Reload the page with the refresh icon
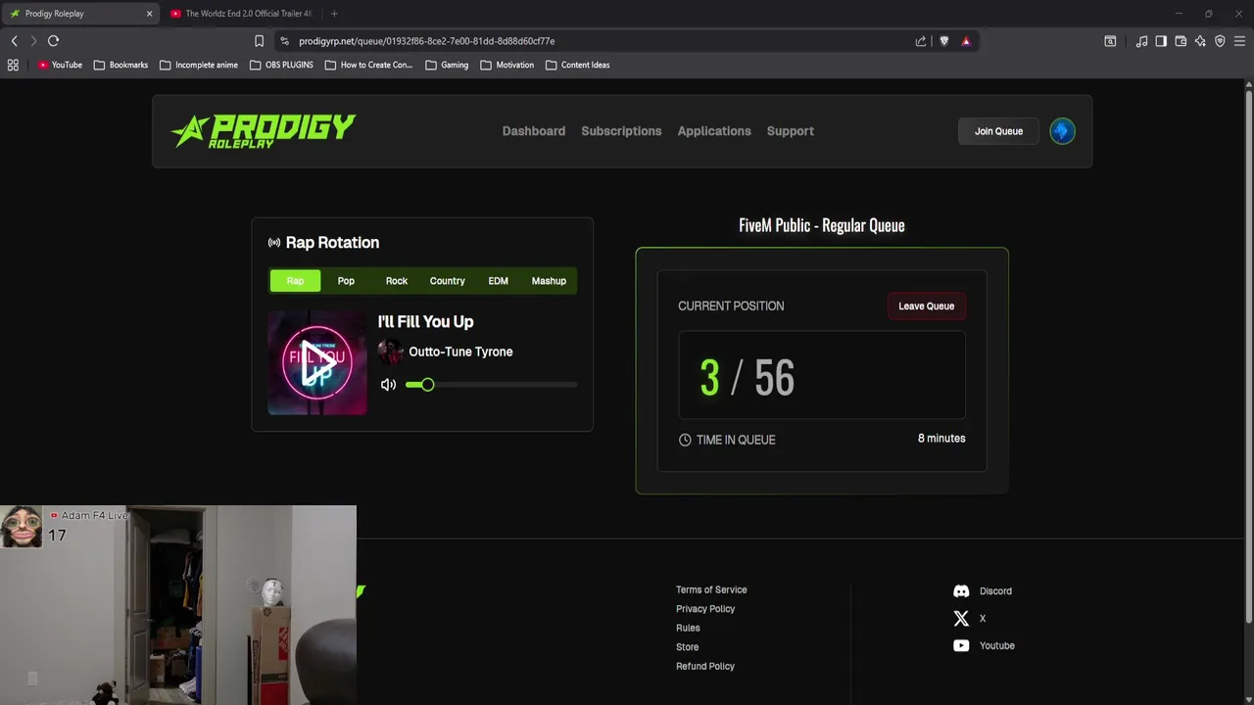 (54, 41)
